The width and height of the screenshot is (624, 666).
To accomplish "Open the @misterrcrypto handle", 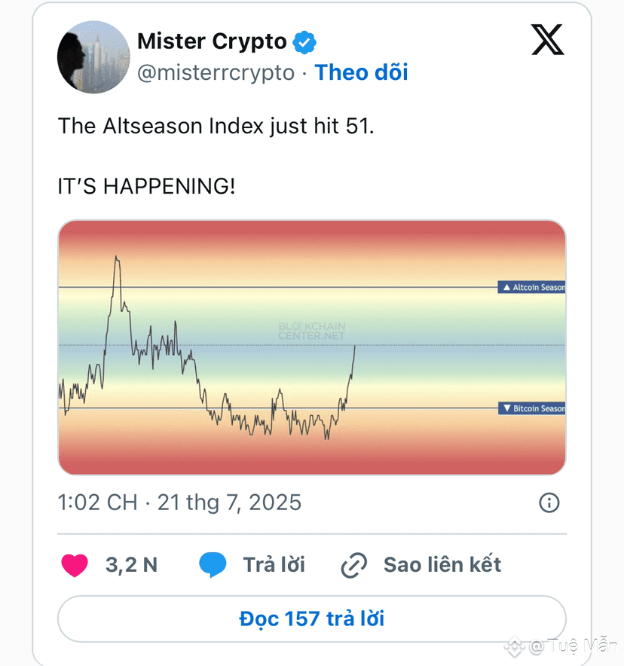I will tap(216, 72).
